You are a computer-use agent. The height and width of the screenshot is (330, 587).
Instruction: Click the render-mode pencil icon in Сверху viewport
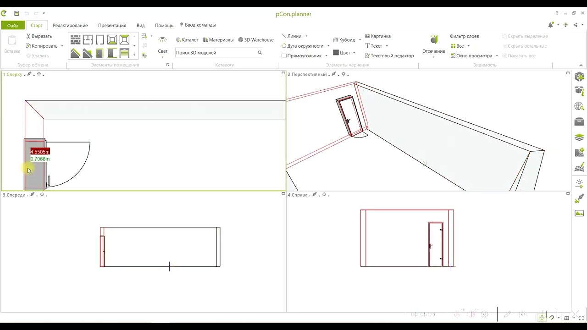click(x=29, y=74)
